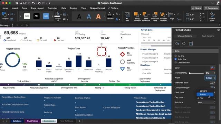Viewport: 221px width, 124px height.
Task: Collapse the Line section
Action: point(174,51)
